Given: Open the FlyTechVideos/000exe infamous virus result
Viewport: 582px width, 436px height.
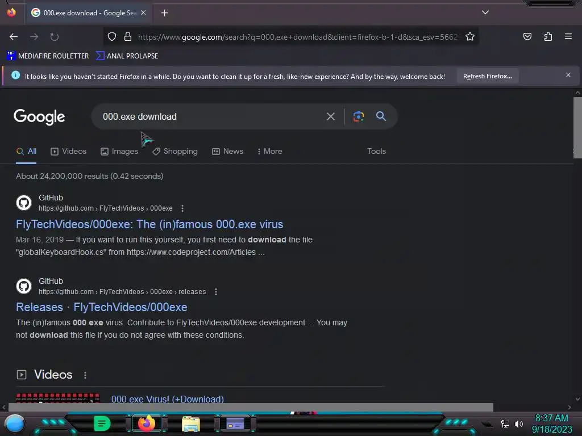Looking at the screenshot, I should (149, 224).
